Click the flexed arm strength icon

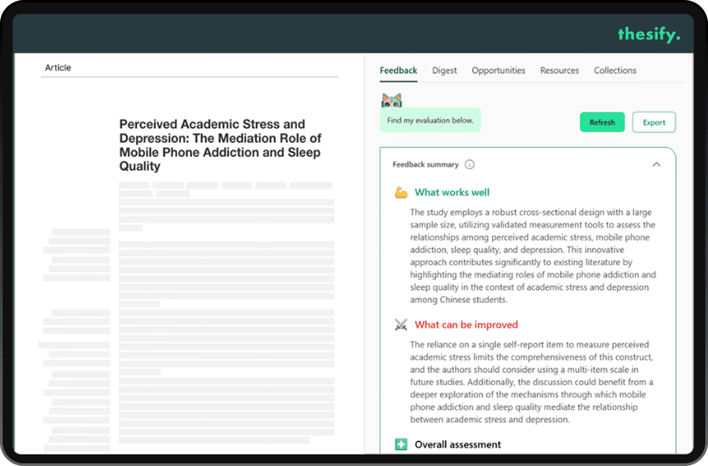(401, 193)
